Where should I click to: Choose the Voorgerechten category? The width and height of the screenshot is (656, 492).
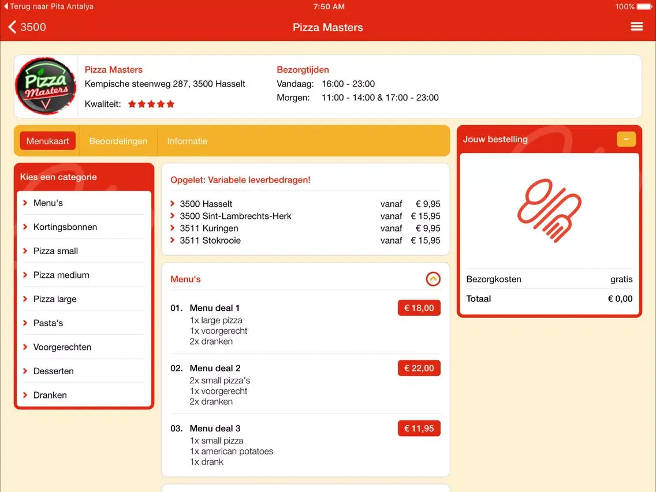click(x=84, y=347)
